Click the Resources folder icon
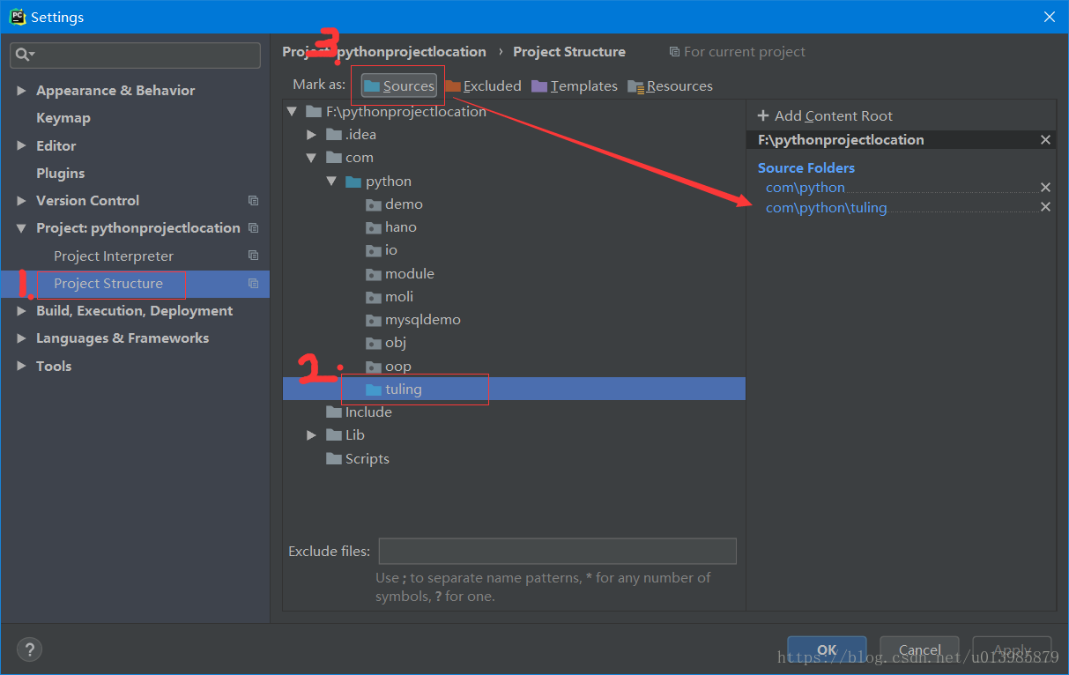1069x675 pixels. [635, 86]
